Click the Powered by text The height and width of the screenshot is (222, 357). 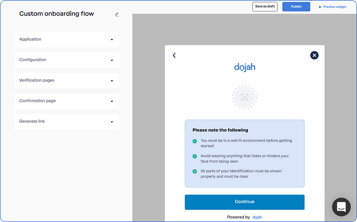pyautogui.click(x=239, y=217)
